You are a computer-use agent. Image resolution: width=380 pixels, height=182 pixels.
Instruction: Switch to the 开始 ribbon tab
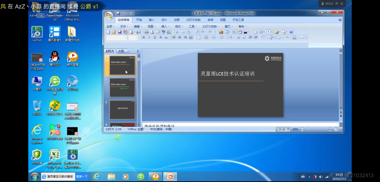139,20
